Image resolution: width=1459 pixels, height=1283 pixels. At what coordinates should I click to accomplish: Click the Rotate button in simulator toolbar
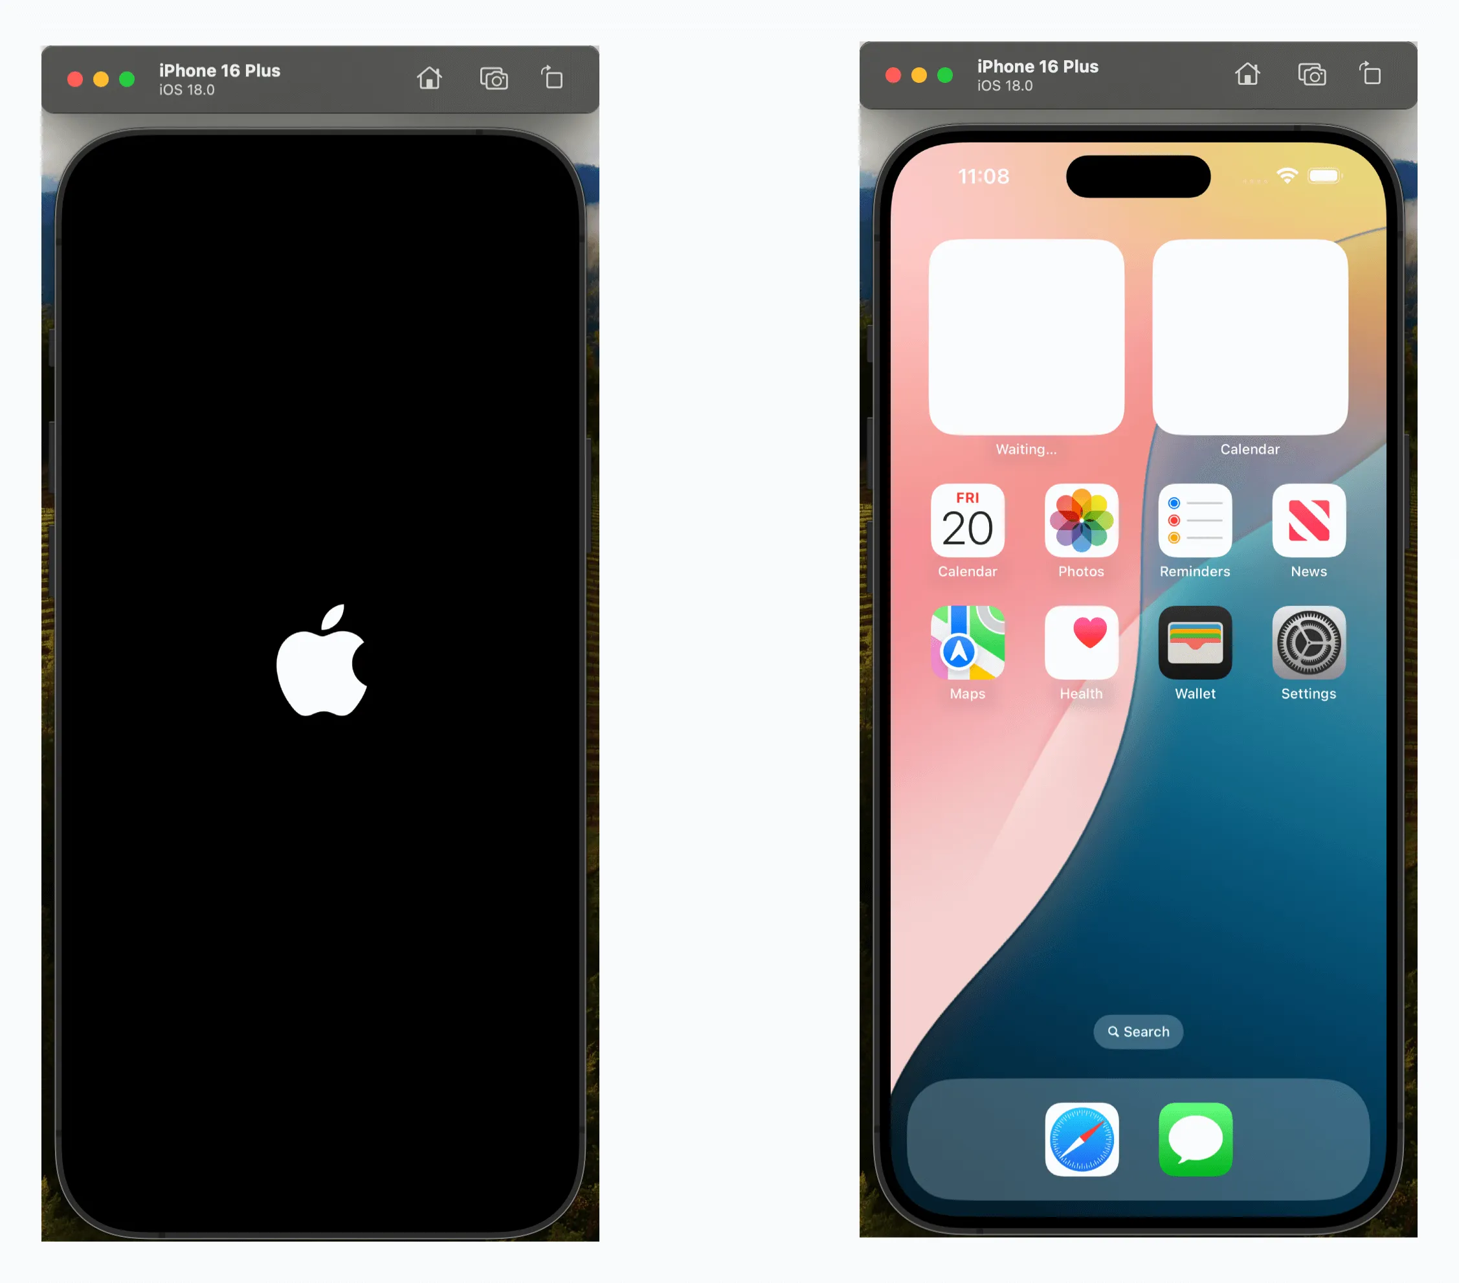point(553,77)
